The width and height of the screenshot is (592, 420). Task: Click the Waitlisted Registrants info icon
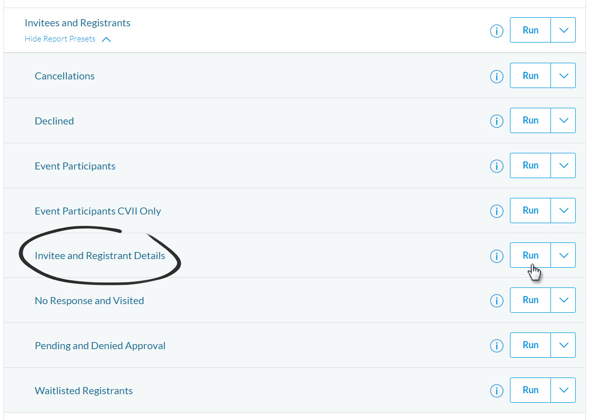tap(496, 390)
